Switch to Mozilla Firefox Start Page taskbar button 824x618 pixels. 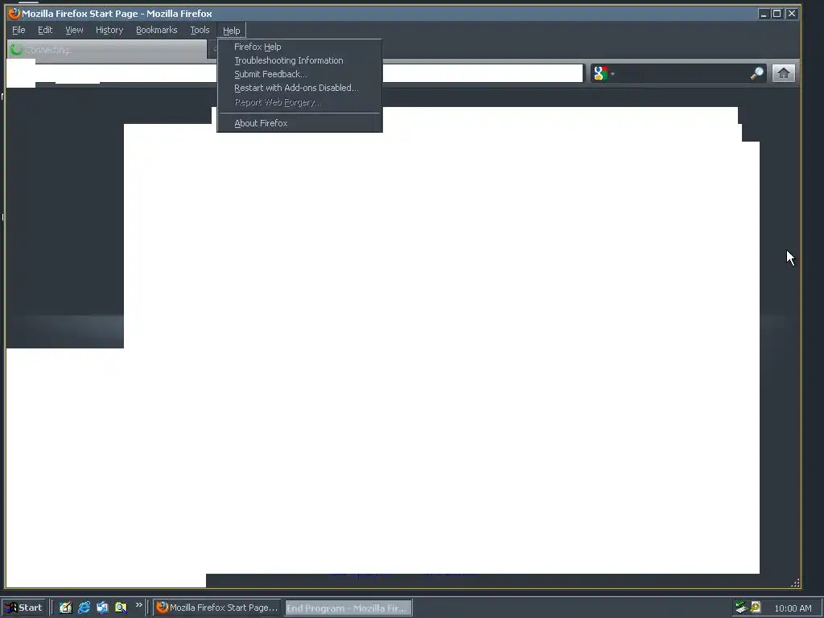(x=216, y=608)
